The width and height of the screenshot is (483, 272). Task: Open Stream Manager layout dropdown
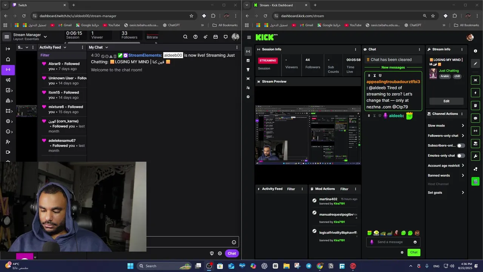45,37
